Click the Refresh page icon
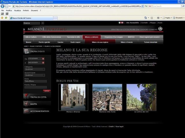The image size is (185, 138). coord(146,6)
